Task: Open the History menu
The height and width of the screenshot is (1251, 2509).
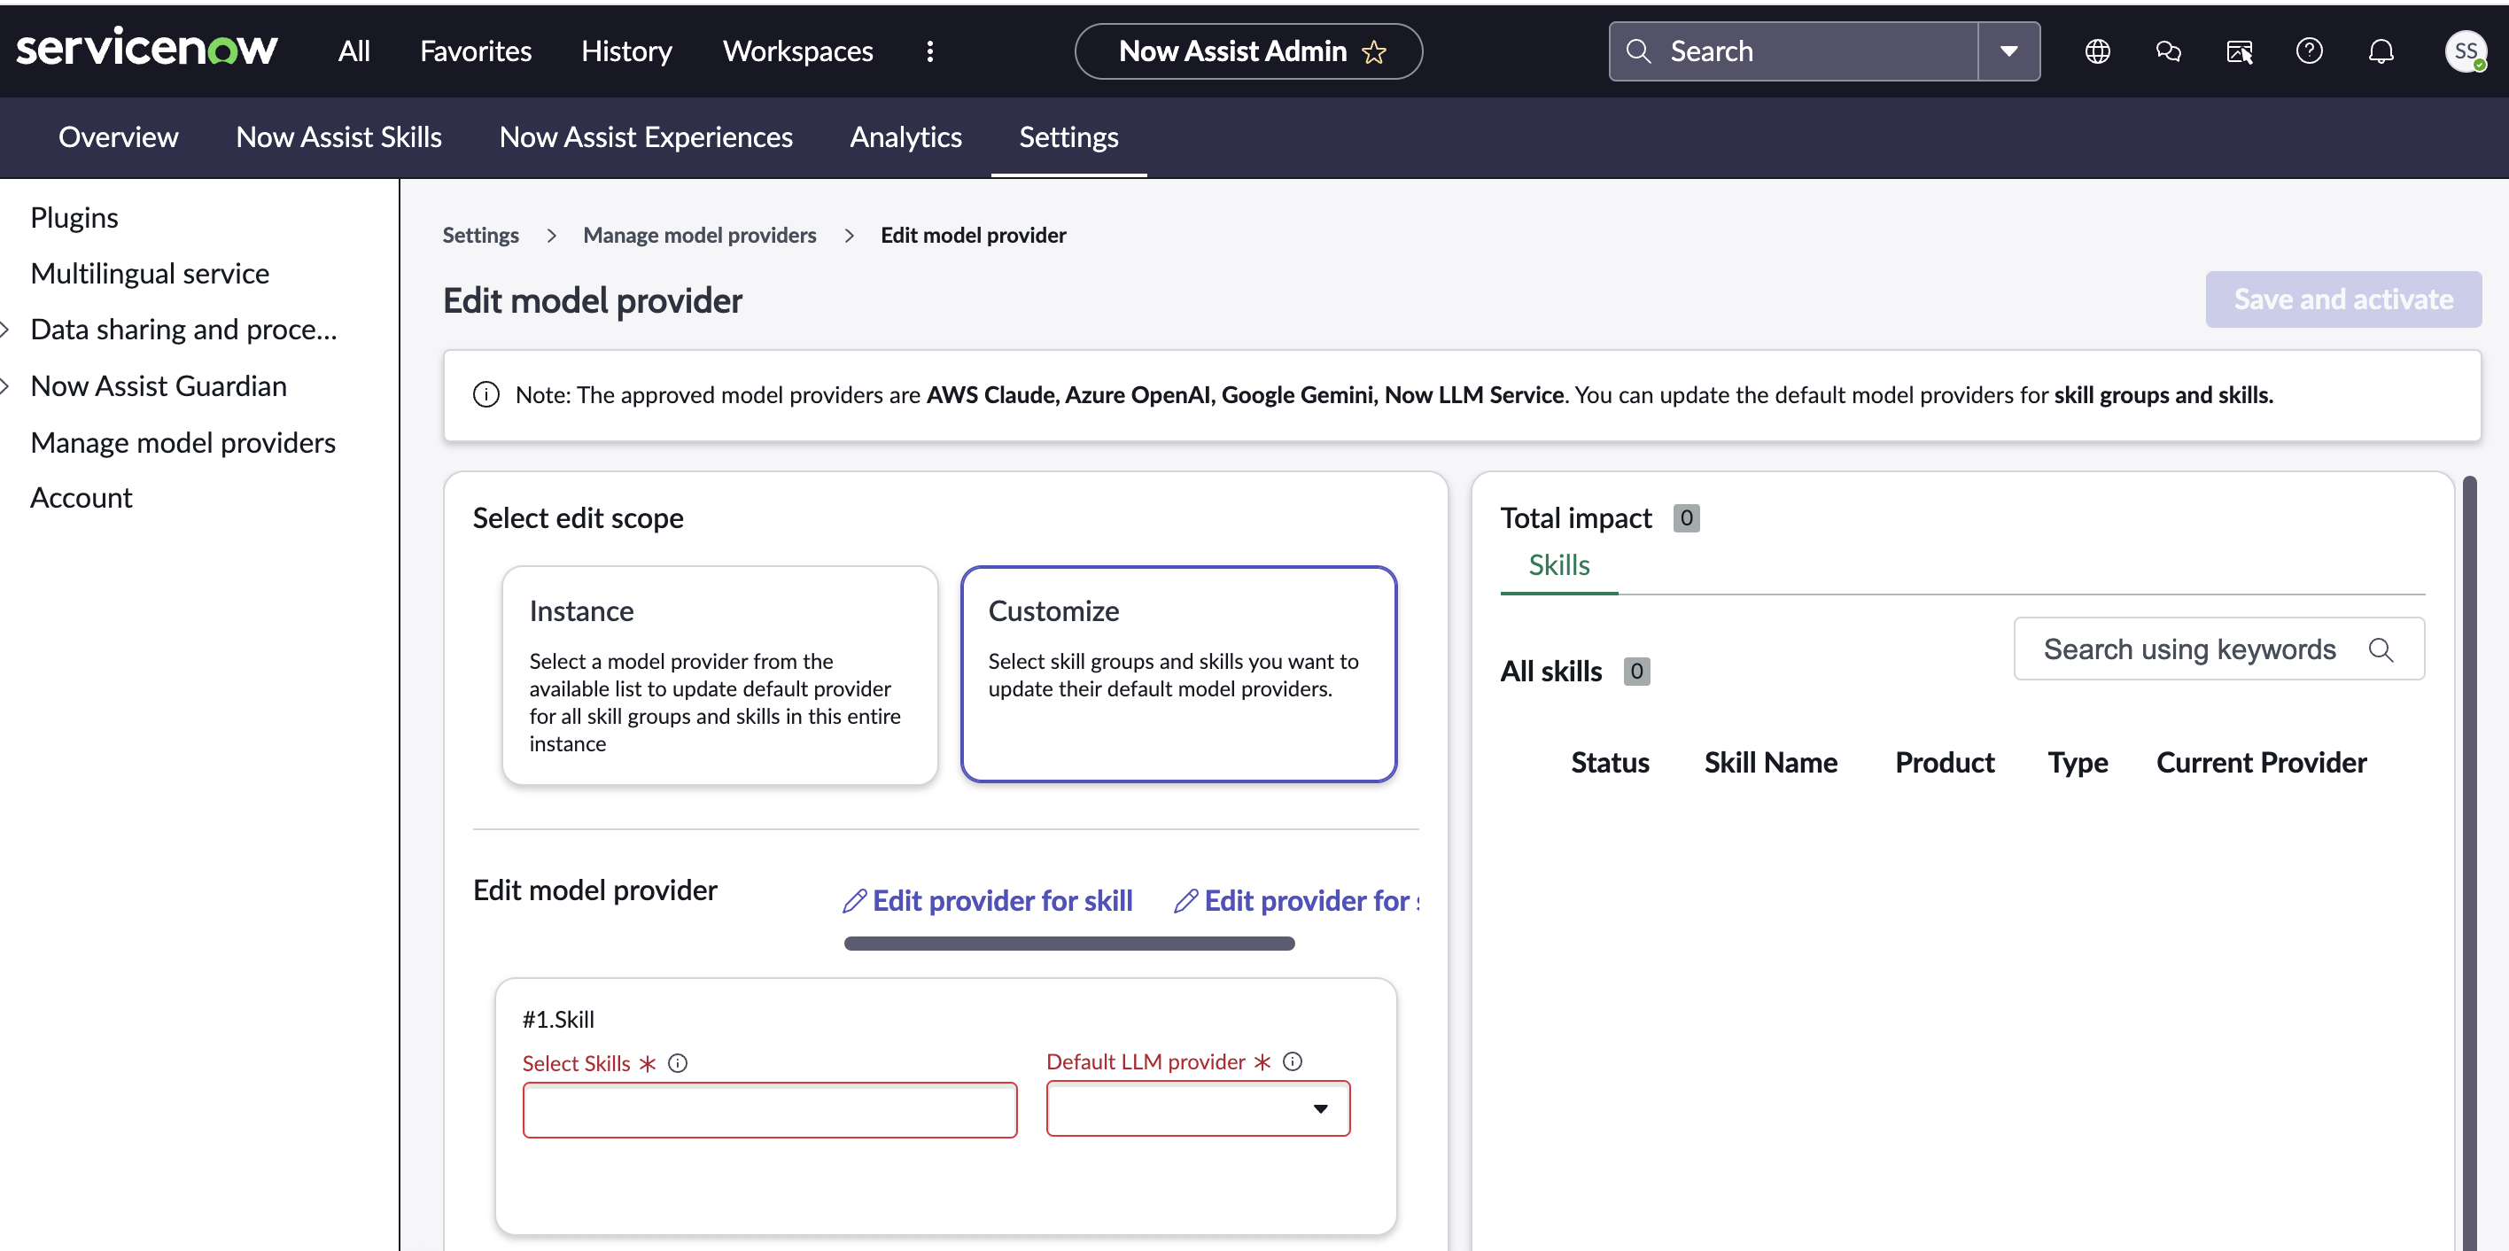Action: click(626, 51)
